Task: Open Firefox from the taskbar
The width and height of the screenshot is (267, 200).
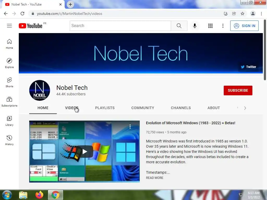Action: coord(39,195)
